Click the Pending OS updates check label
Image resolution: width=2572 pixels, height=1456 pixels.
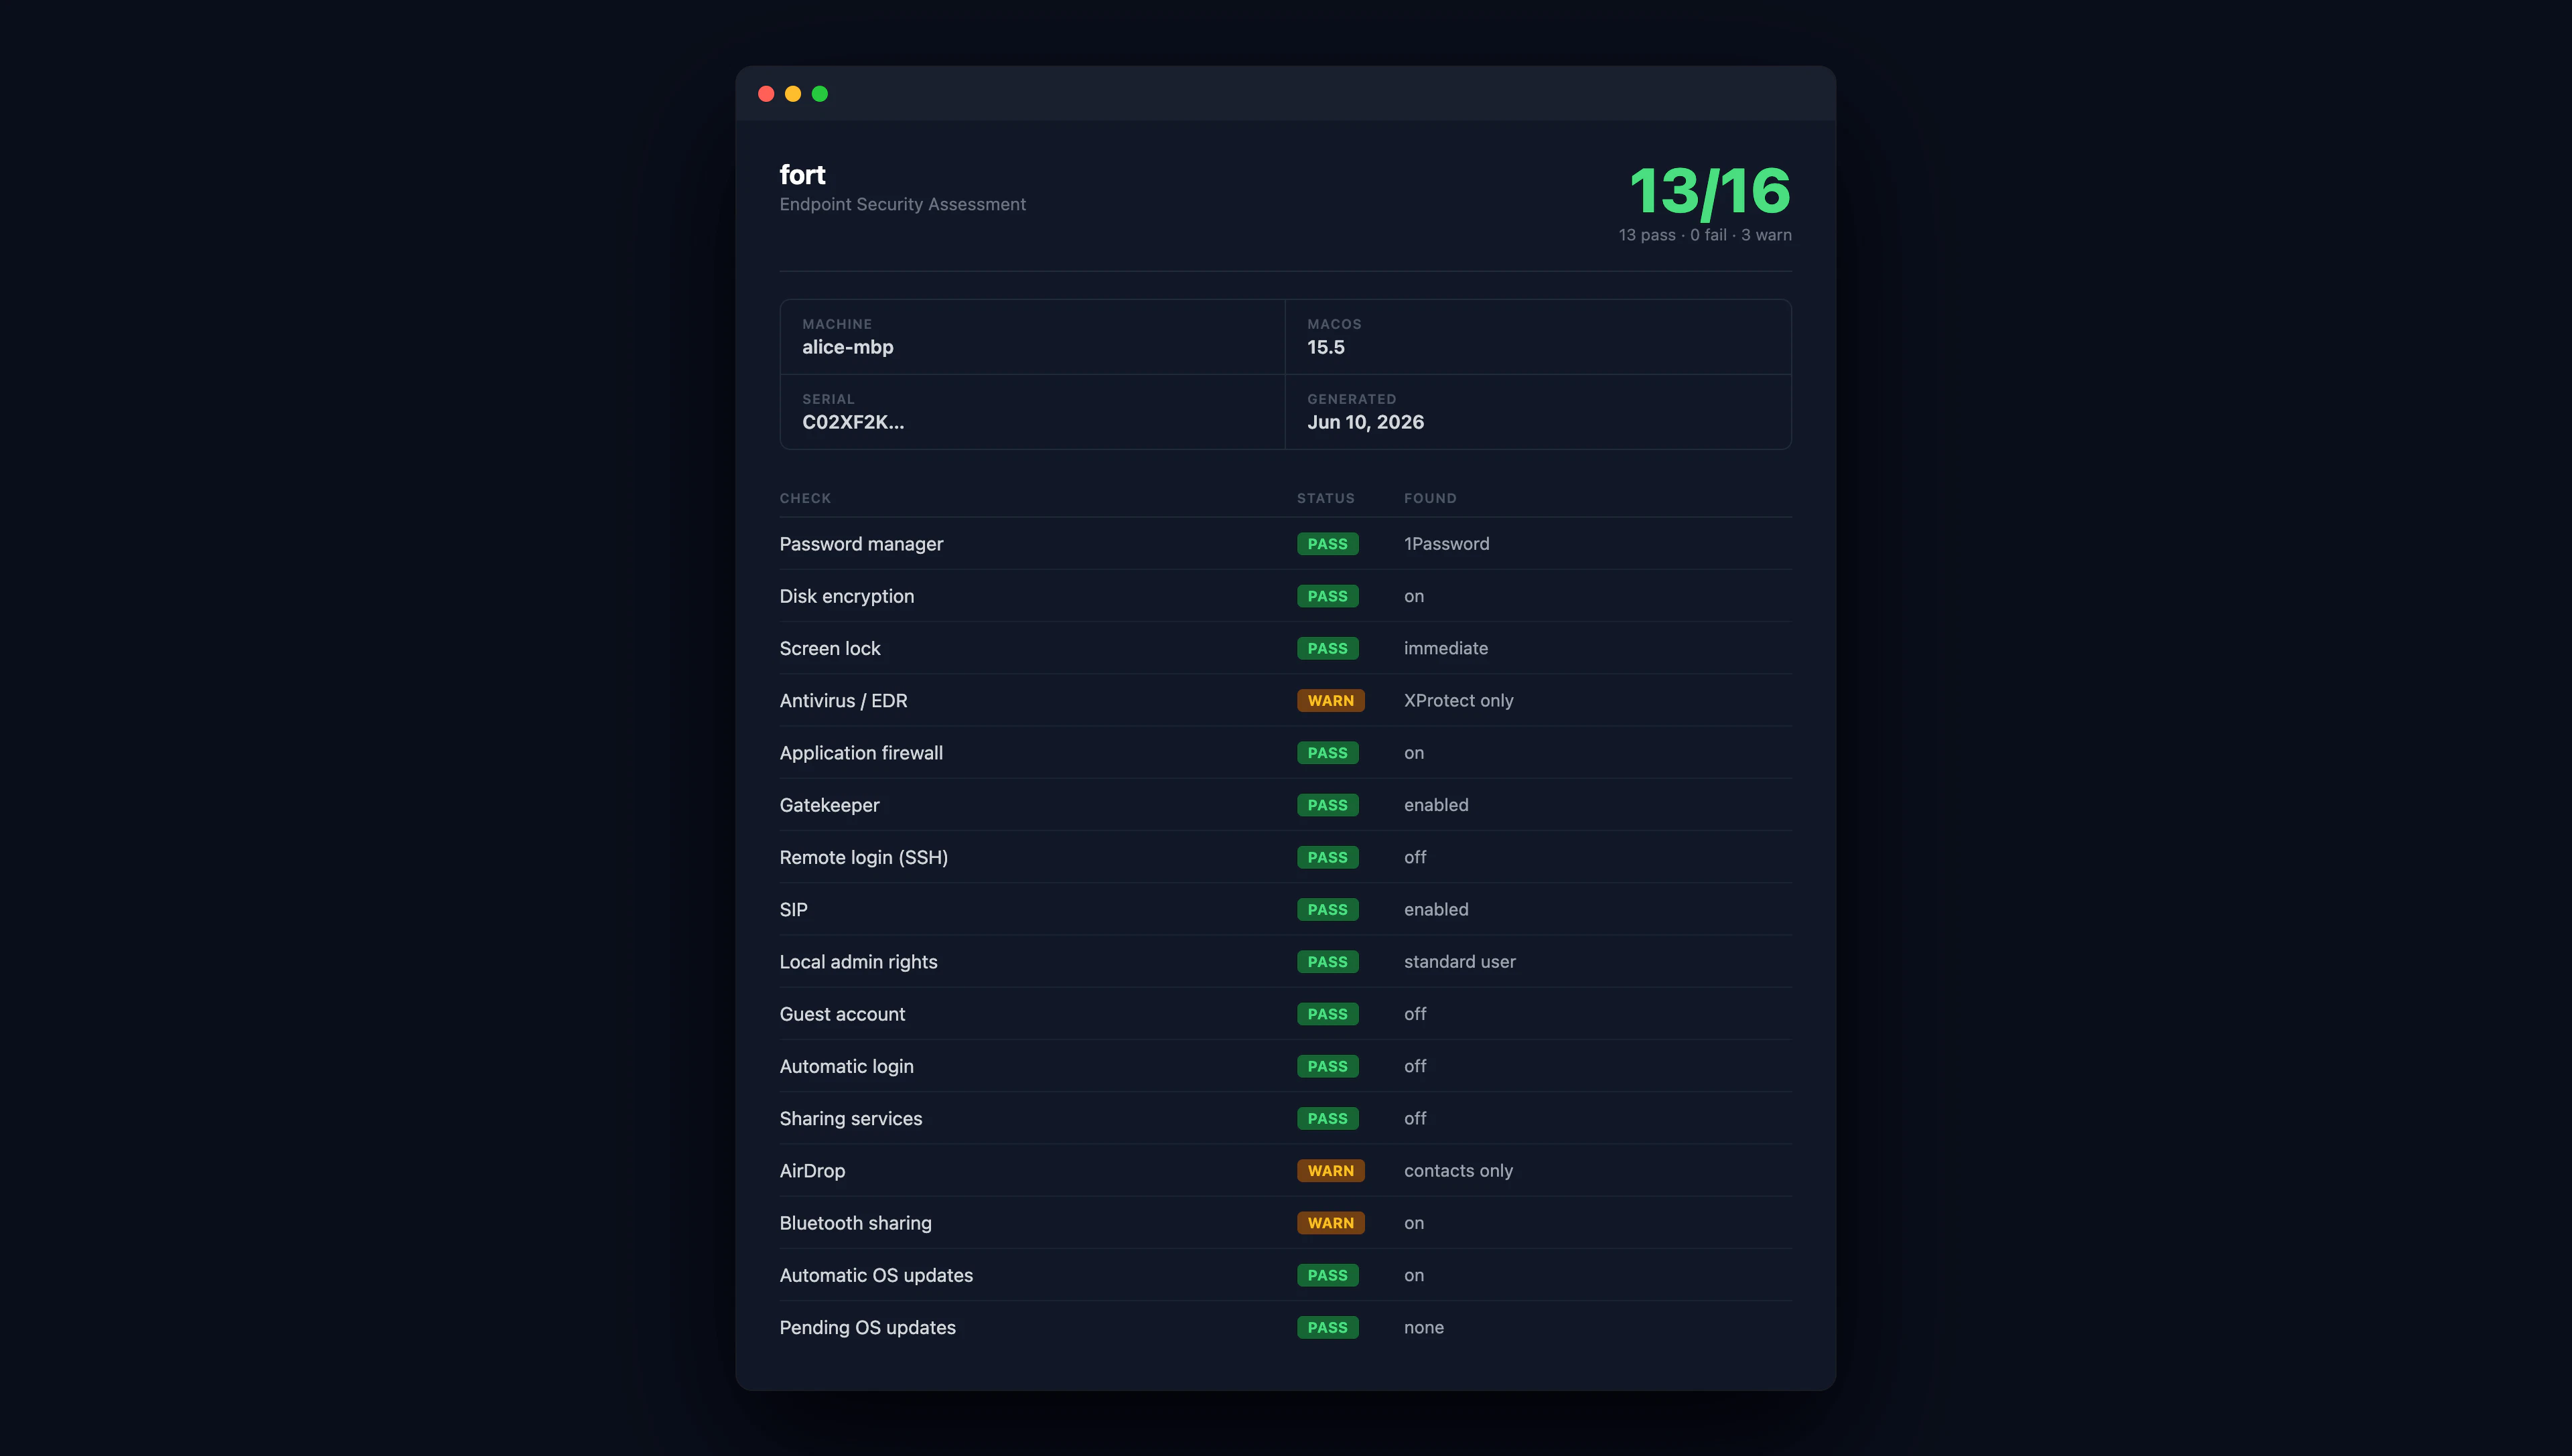(x=867, y=1328)
